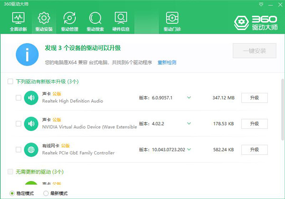
Task: Select the 最新模式 radio button
Action: click(46, 193)
